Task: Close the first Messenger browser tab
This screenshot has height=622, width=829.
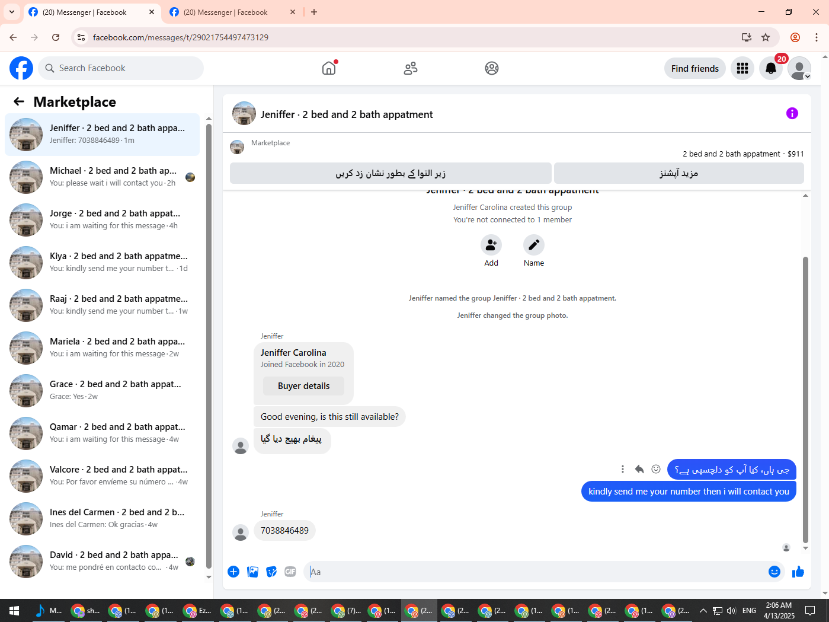Action: pos(152,12)
